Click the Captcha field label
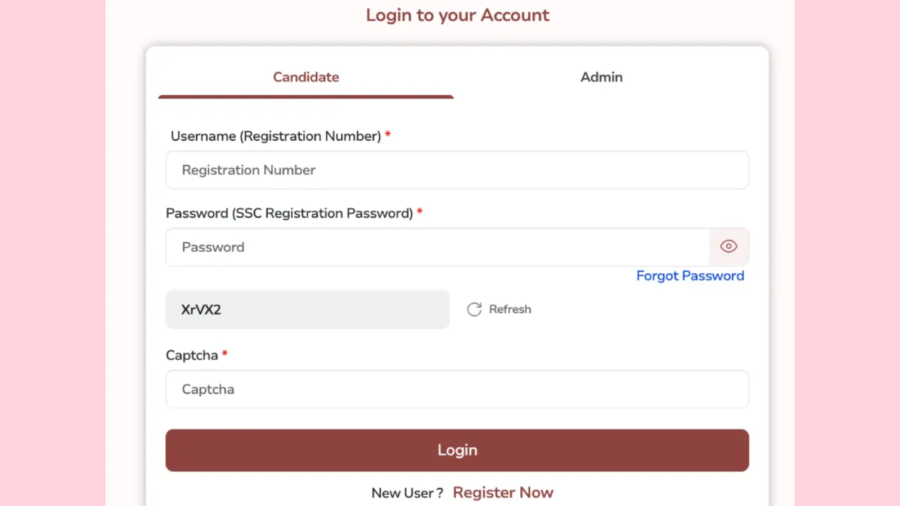The image size is (900, 506). [x=192, y=355]
